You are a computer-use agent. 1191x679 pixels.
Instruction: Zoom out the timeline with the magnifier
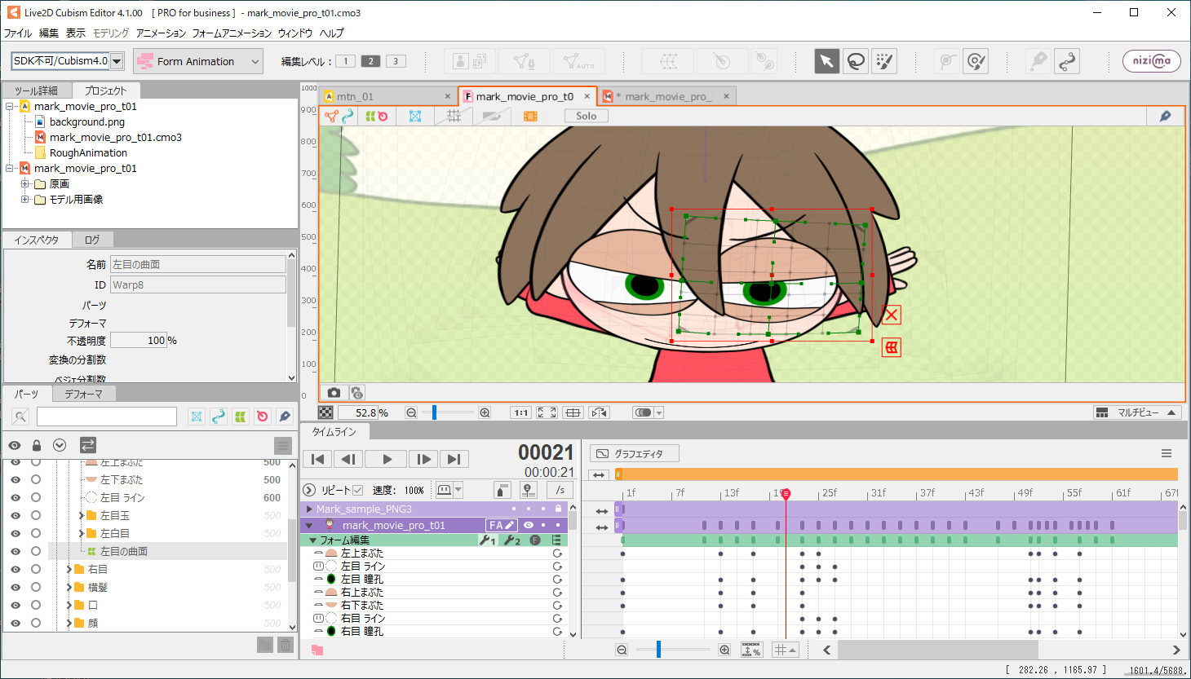point(622,650)
